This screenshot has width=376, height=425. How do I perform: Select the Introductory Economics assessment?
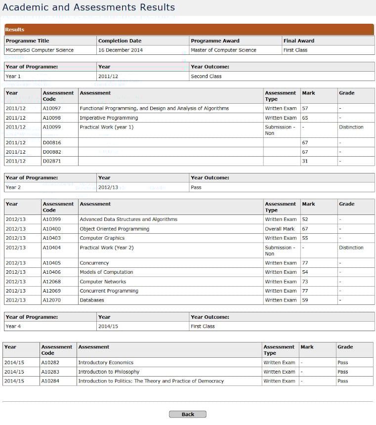point(106,362)
